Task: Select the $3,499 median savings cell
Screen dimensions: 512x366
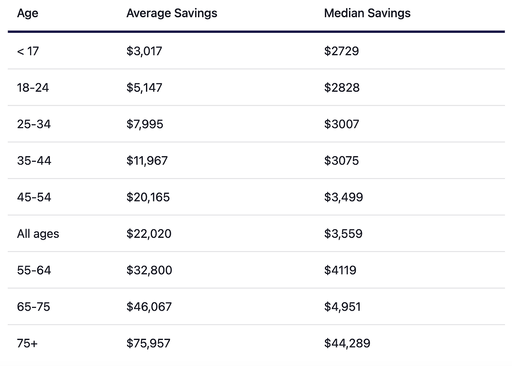Action: coord(344,197)
